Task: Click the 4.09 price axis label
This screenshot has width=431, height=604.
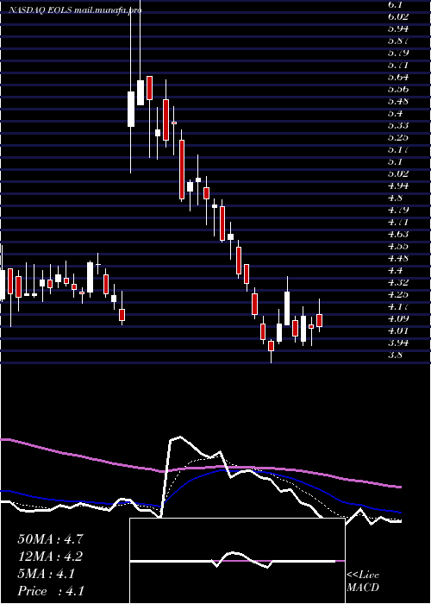Action: 398,318
